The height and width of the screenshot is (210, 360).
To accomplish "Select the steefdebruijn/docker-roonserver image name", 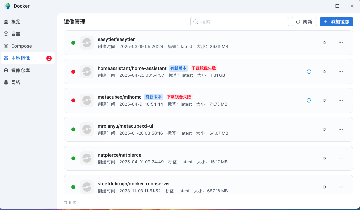I will point(134,184).
